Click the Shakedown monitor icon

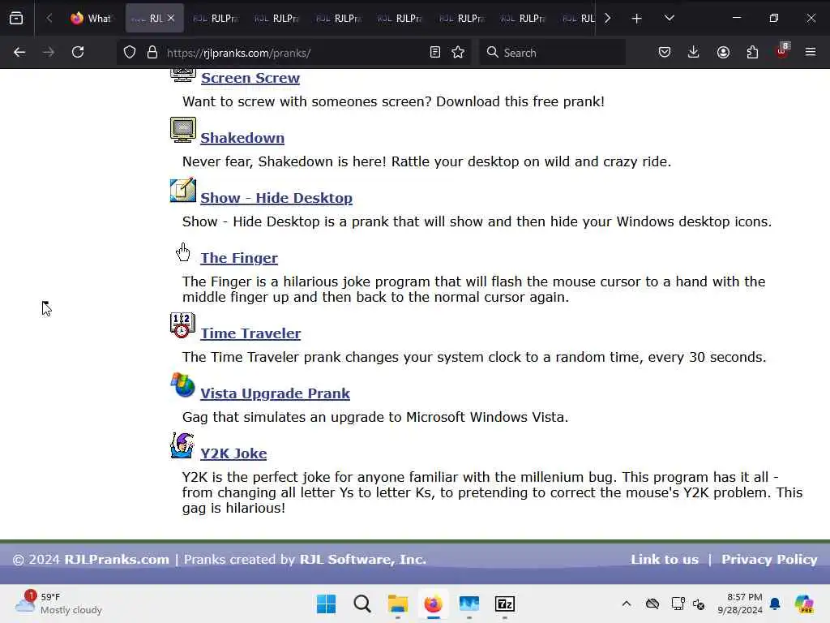tap(183, 130)
